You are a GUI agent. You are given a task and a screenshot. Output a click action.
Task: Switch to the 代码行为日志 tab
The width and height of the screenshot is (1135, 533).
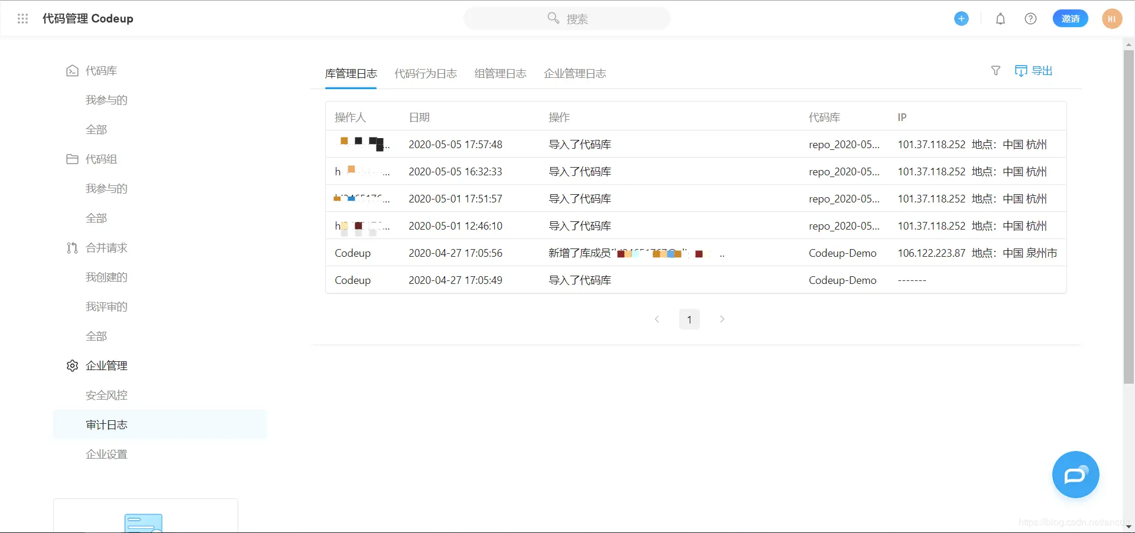tap(426, 74)
